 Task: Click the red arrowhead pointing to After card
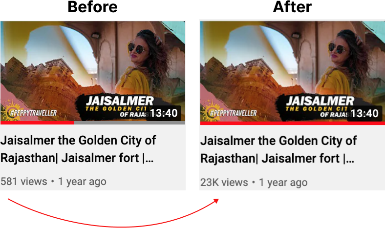[216, 201]
